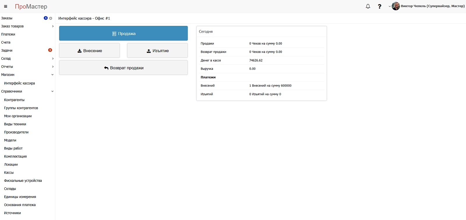The width and height of the screenshot is (466, 220).
Task: Collapse the Магазин section
Action: (x=52, y=75)
